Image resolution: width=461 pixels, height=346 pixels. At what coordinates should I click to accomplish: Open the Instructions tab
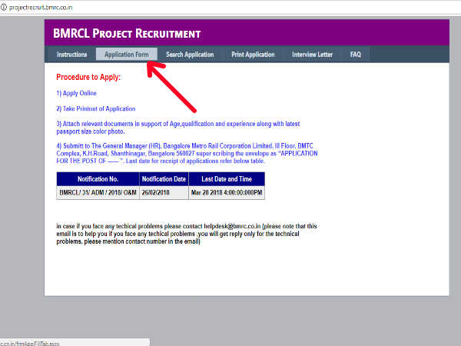tap(71, 55)
